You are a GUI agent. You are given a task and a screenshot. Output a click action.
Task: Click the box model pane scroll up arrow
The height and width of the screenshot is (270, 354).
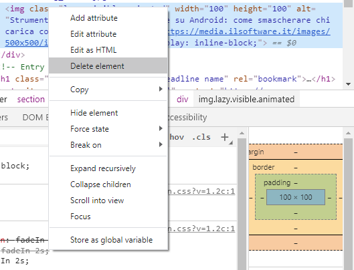[349, 133]
